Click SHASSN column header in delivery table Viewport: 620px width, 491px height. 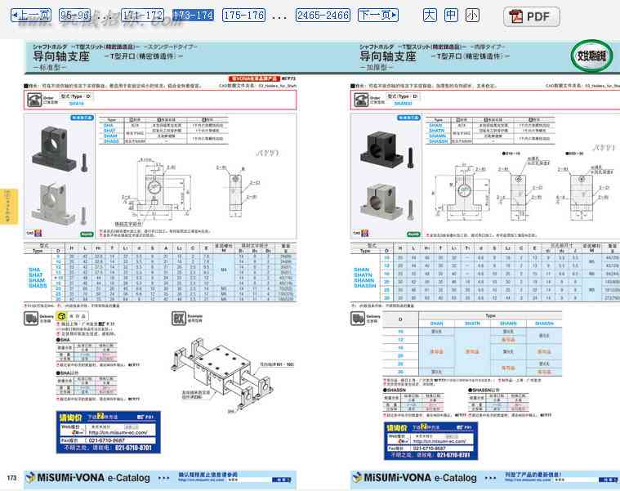[544, 324]
